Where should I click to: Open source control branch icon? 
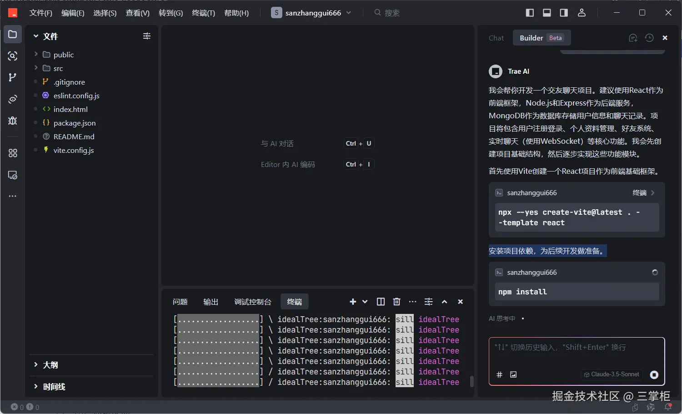pyautogui.click(x=13, y=77)
